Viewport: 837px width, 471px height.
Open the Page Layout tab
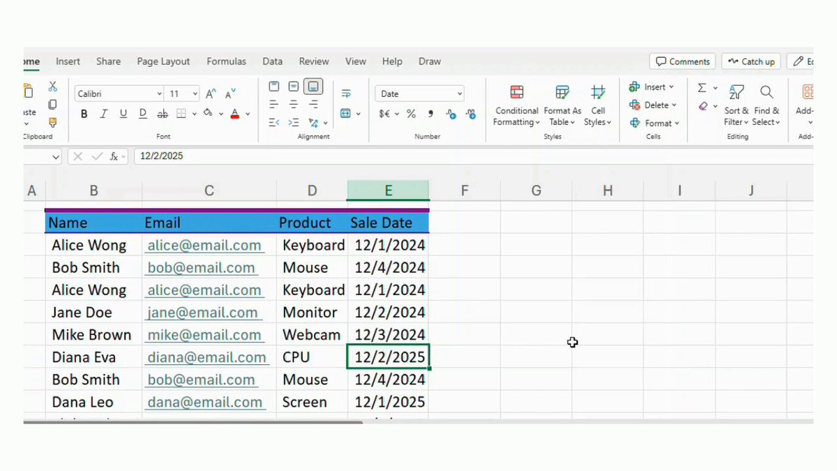click(x=163, y=61)
